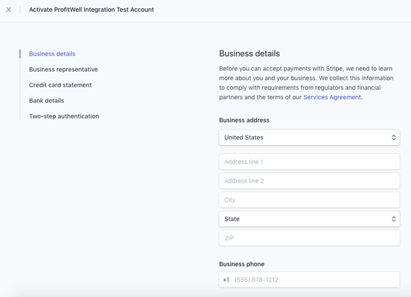Focus the Business phone number field
411x297 pixels.
coord(310,280)
